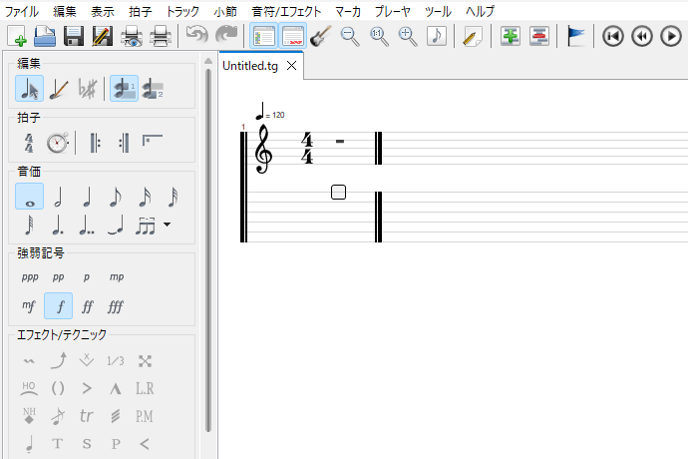Viewport: 688px width, 459px height.
Task: Toggle the dotted note duration
Action: click(58, 225)
